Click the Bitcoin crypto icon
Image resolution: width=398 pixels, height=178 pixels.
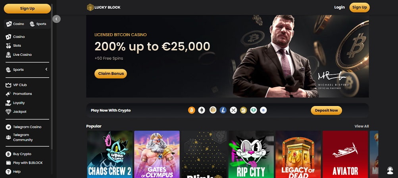coord(192,110)
